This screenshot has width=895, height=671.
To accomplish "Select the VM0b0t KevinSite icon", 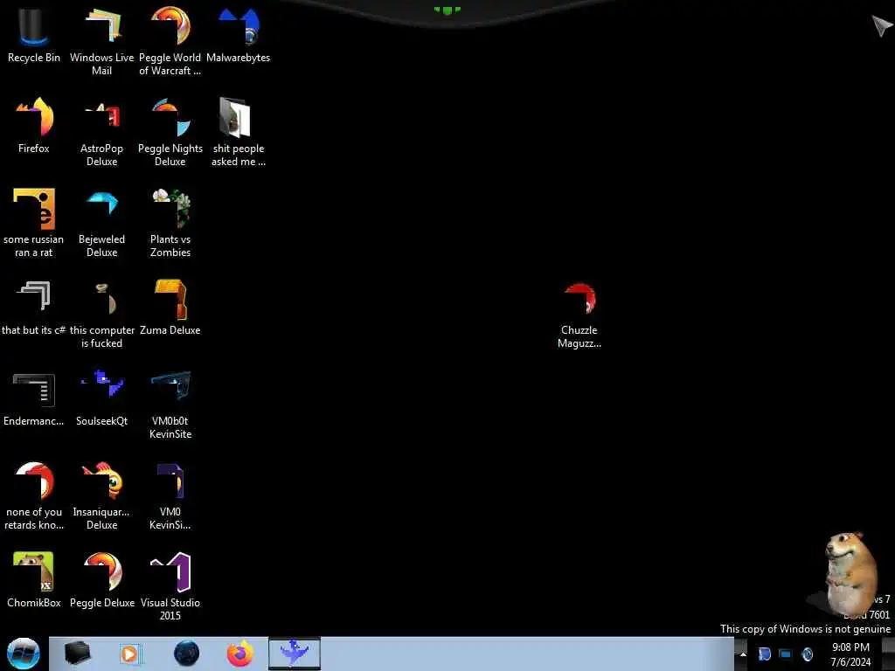I will point(170,405).
